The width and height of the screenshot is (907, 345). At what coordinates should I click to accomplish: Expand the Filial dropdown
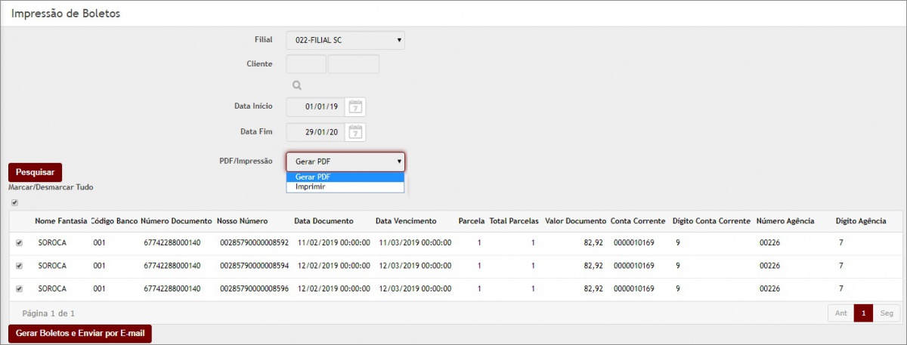click(345, 40)
